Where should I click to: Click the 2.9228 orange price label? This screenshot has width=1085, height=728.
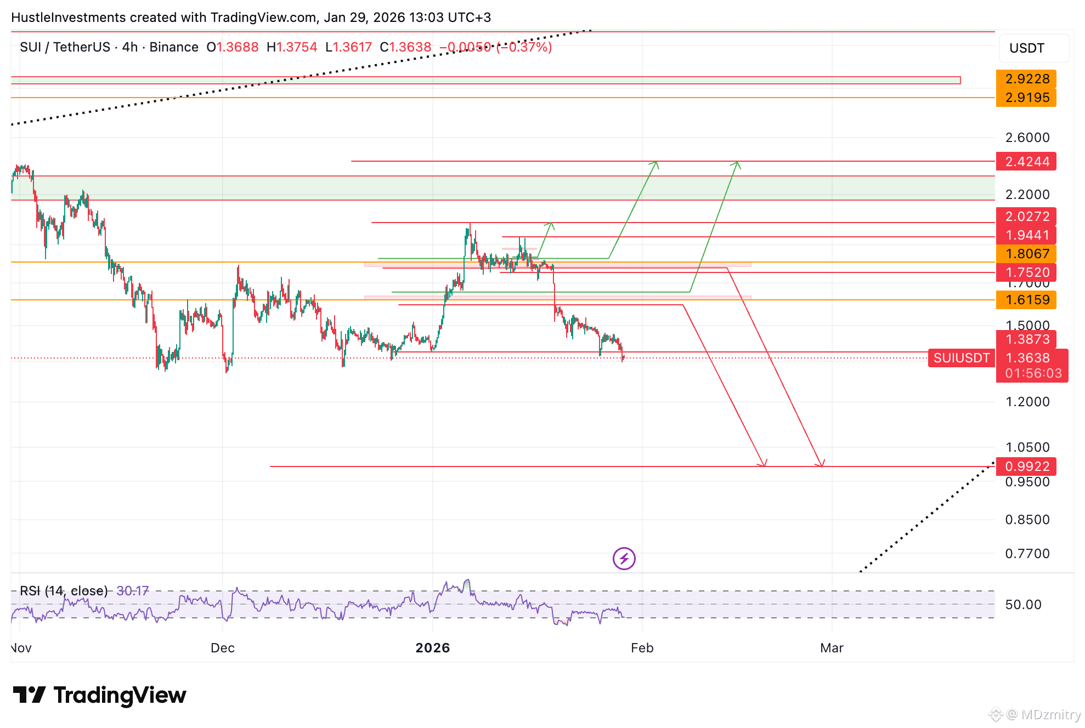1026,79
